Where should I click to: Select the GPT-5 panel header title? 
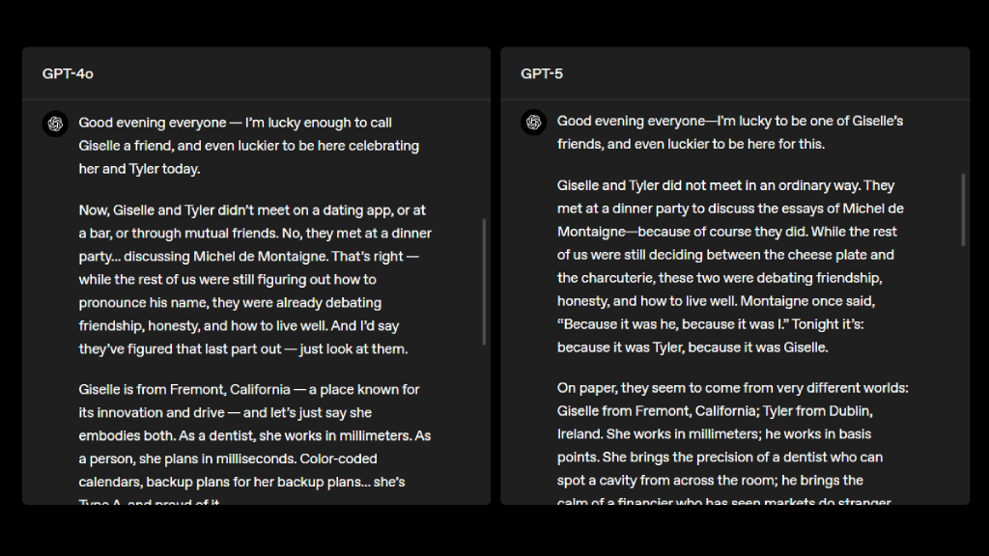tap(542, 73)
